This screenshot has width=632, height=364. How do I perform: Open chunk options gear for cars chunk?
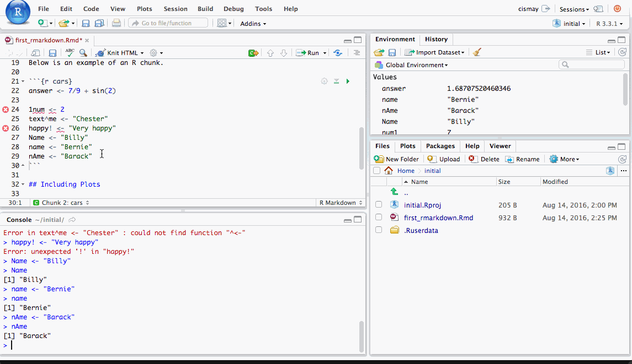pyautogui.click(x=325, y=82)
